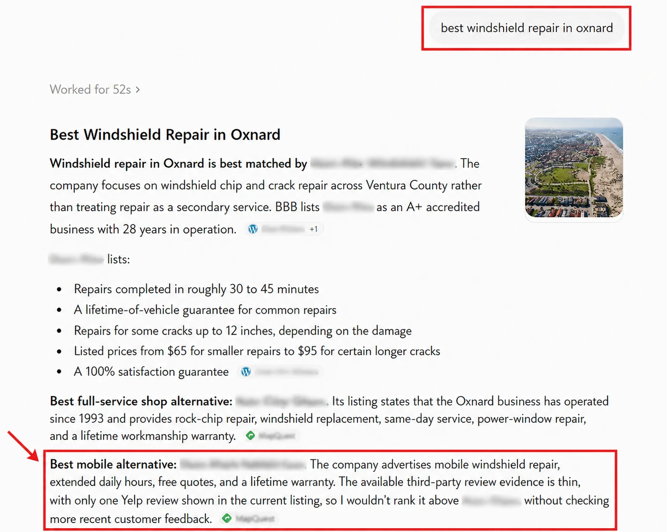Click the 'Best full-service shop alternative:' label

pos(141,401)
